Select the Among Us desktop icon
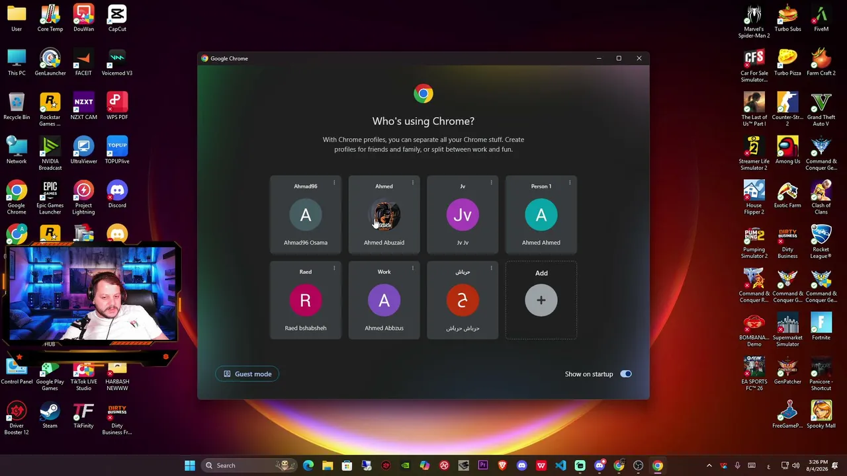 pos(787,151)
